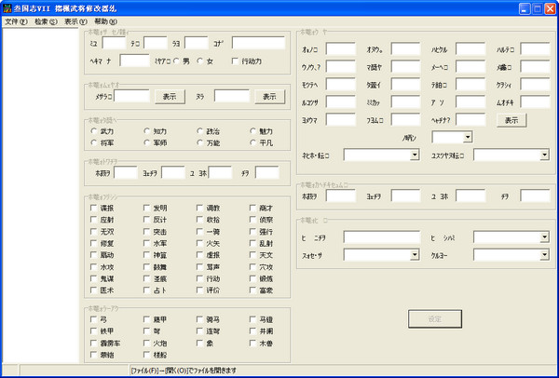Toggle the 铁甲 equipment checkbox
This screenshot has width=559, height=378.
point(91,331)
